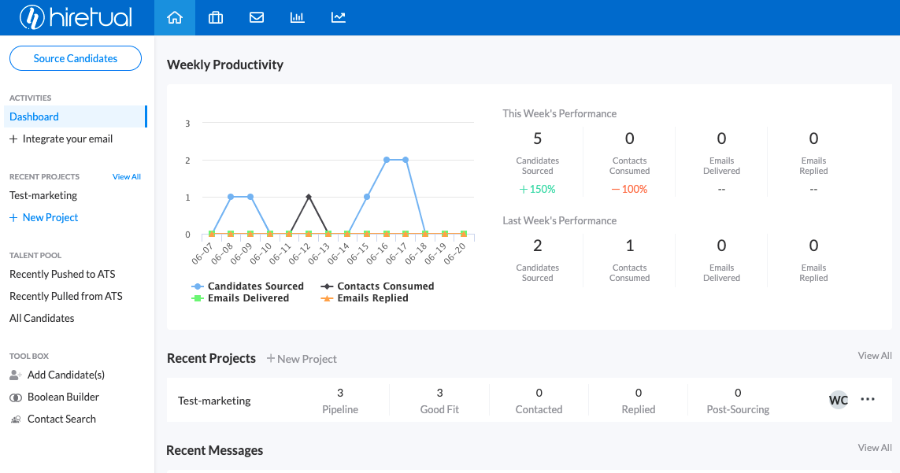
Task: Toggle Candidates Sourced series in legend
Action: 247,286
